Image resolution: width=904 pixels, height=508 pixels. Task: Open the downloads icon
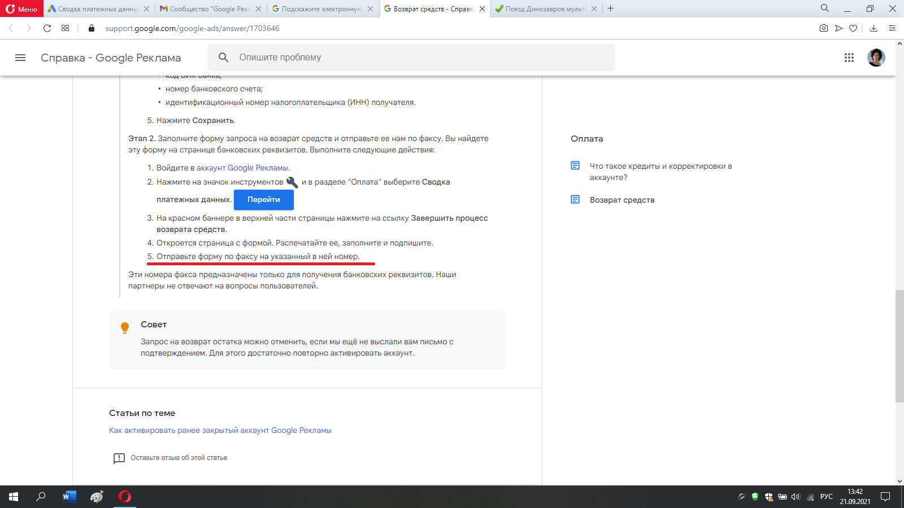(x=873, y=28)
